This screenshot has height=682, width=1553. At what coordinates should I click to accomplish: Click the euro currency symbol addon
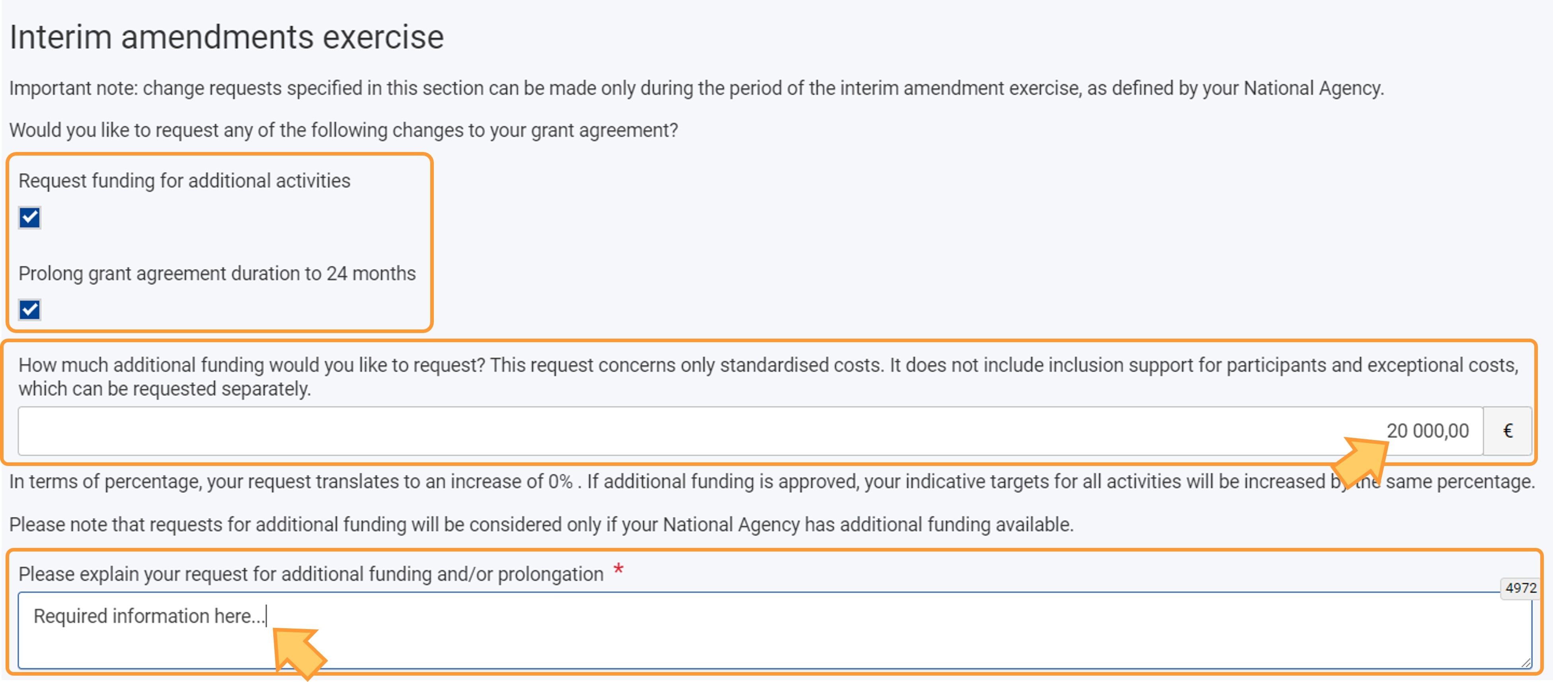click(1507, 431)
